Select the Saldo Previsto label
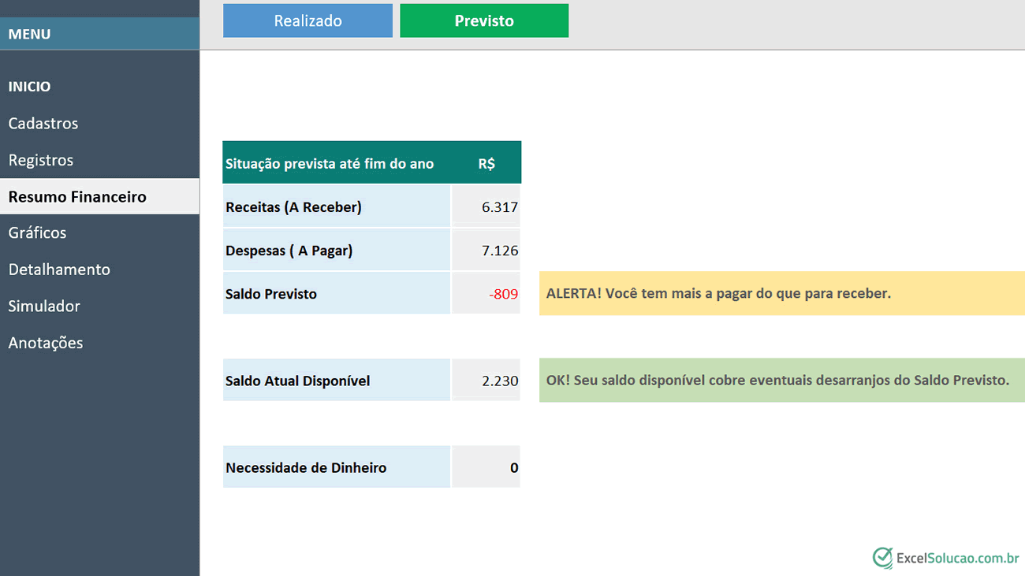Image resolution: width=1025 pixels, height=576 pixels. (x=337, y=294)
